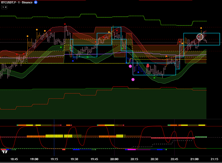Click the orange dot above the white circle
The width and height of the screenshot is (222, 163).
tap(201, 28)
